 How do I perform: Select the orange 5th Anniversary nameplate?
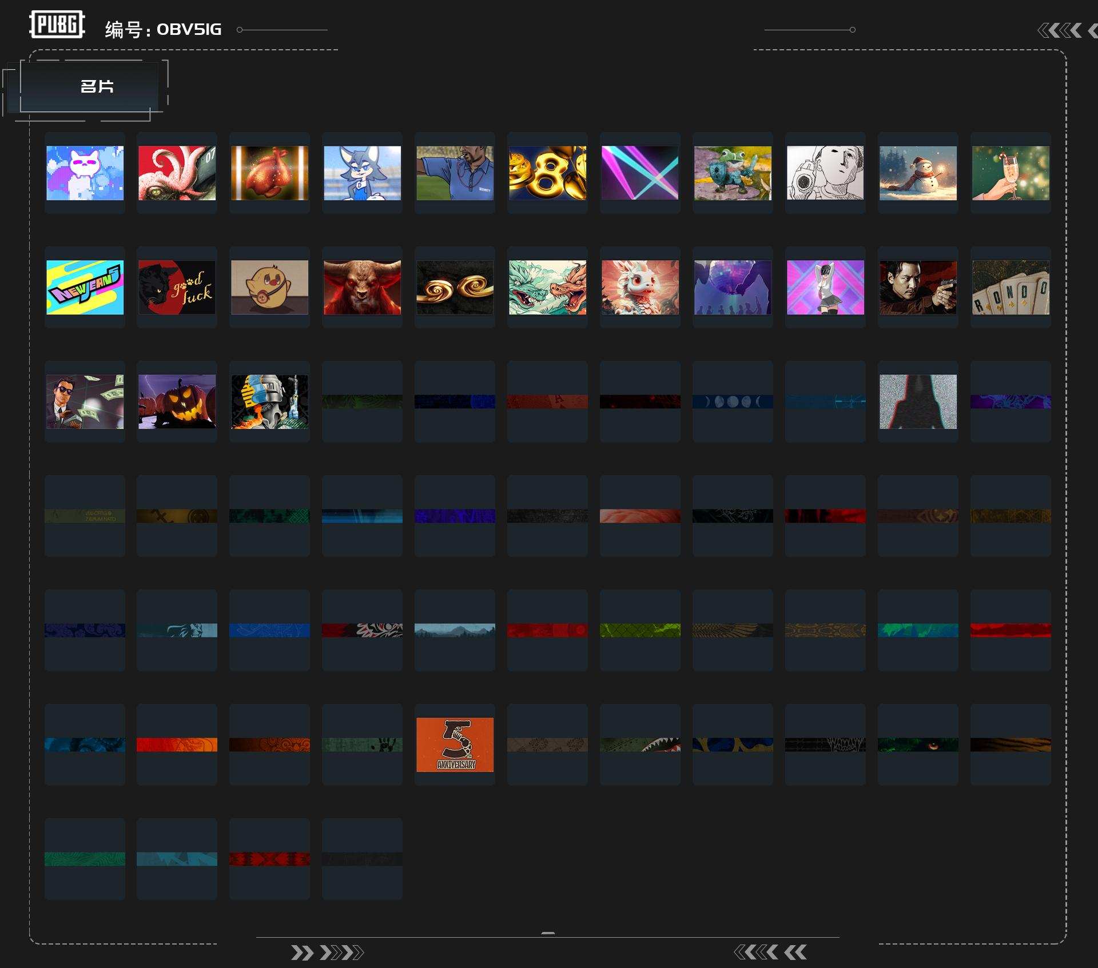(x=455, y=745)
